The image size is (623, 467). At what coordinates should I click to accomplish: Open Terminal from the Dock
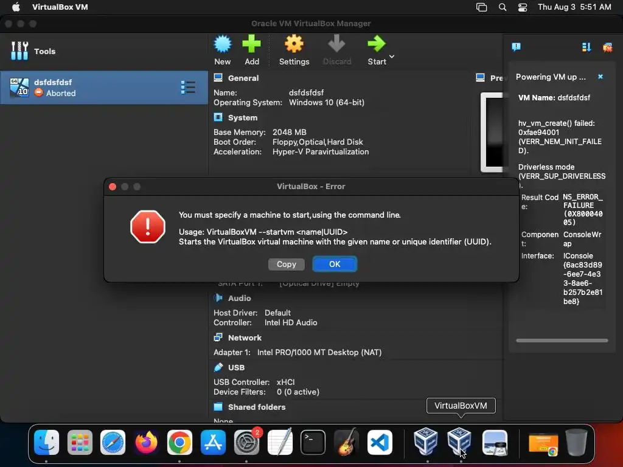point(313,442)
